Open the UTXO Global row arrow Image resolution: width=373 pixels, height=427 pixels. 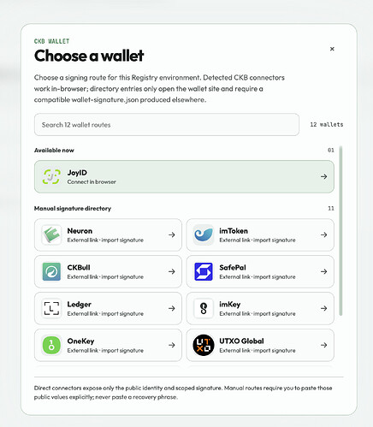pos(323,345)
